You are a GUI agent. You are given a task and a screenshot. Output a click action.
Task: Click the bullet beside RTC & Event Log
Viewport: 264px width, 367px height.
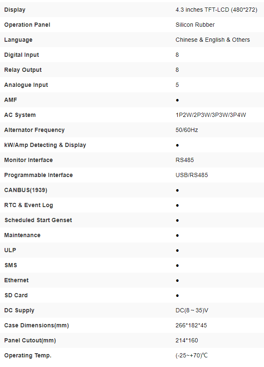click(177, 205)
